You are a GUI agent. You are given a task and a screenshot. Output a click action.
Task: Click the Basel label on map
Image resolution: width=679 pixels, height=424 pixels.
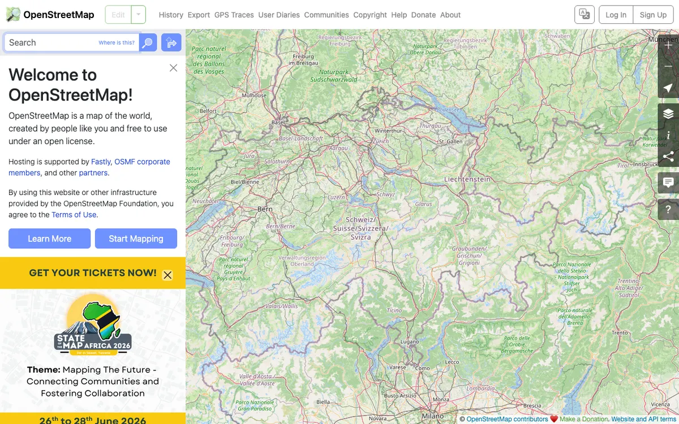(278, 122)
